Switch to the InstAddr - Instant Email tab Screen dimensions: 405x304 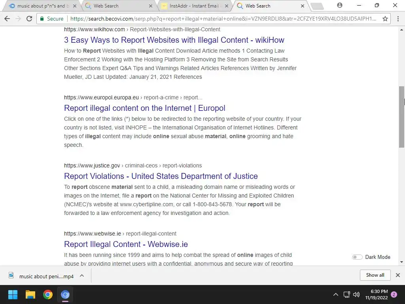(x=194, y=6)
